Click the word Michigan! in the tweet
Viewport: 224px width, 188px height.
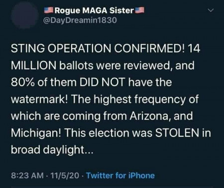[x=36, y=133]
